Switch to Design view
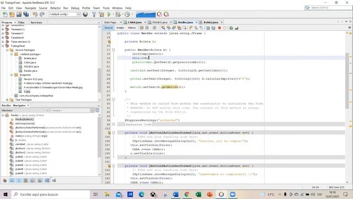Screen dimensions: 353x199 pyautogui.click(x=120, y=28)
